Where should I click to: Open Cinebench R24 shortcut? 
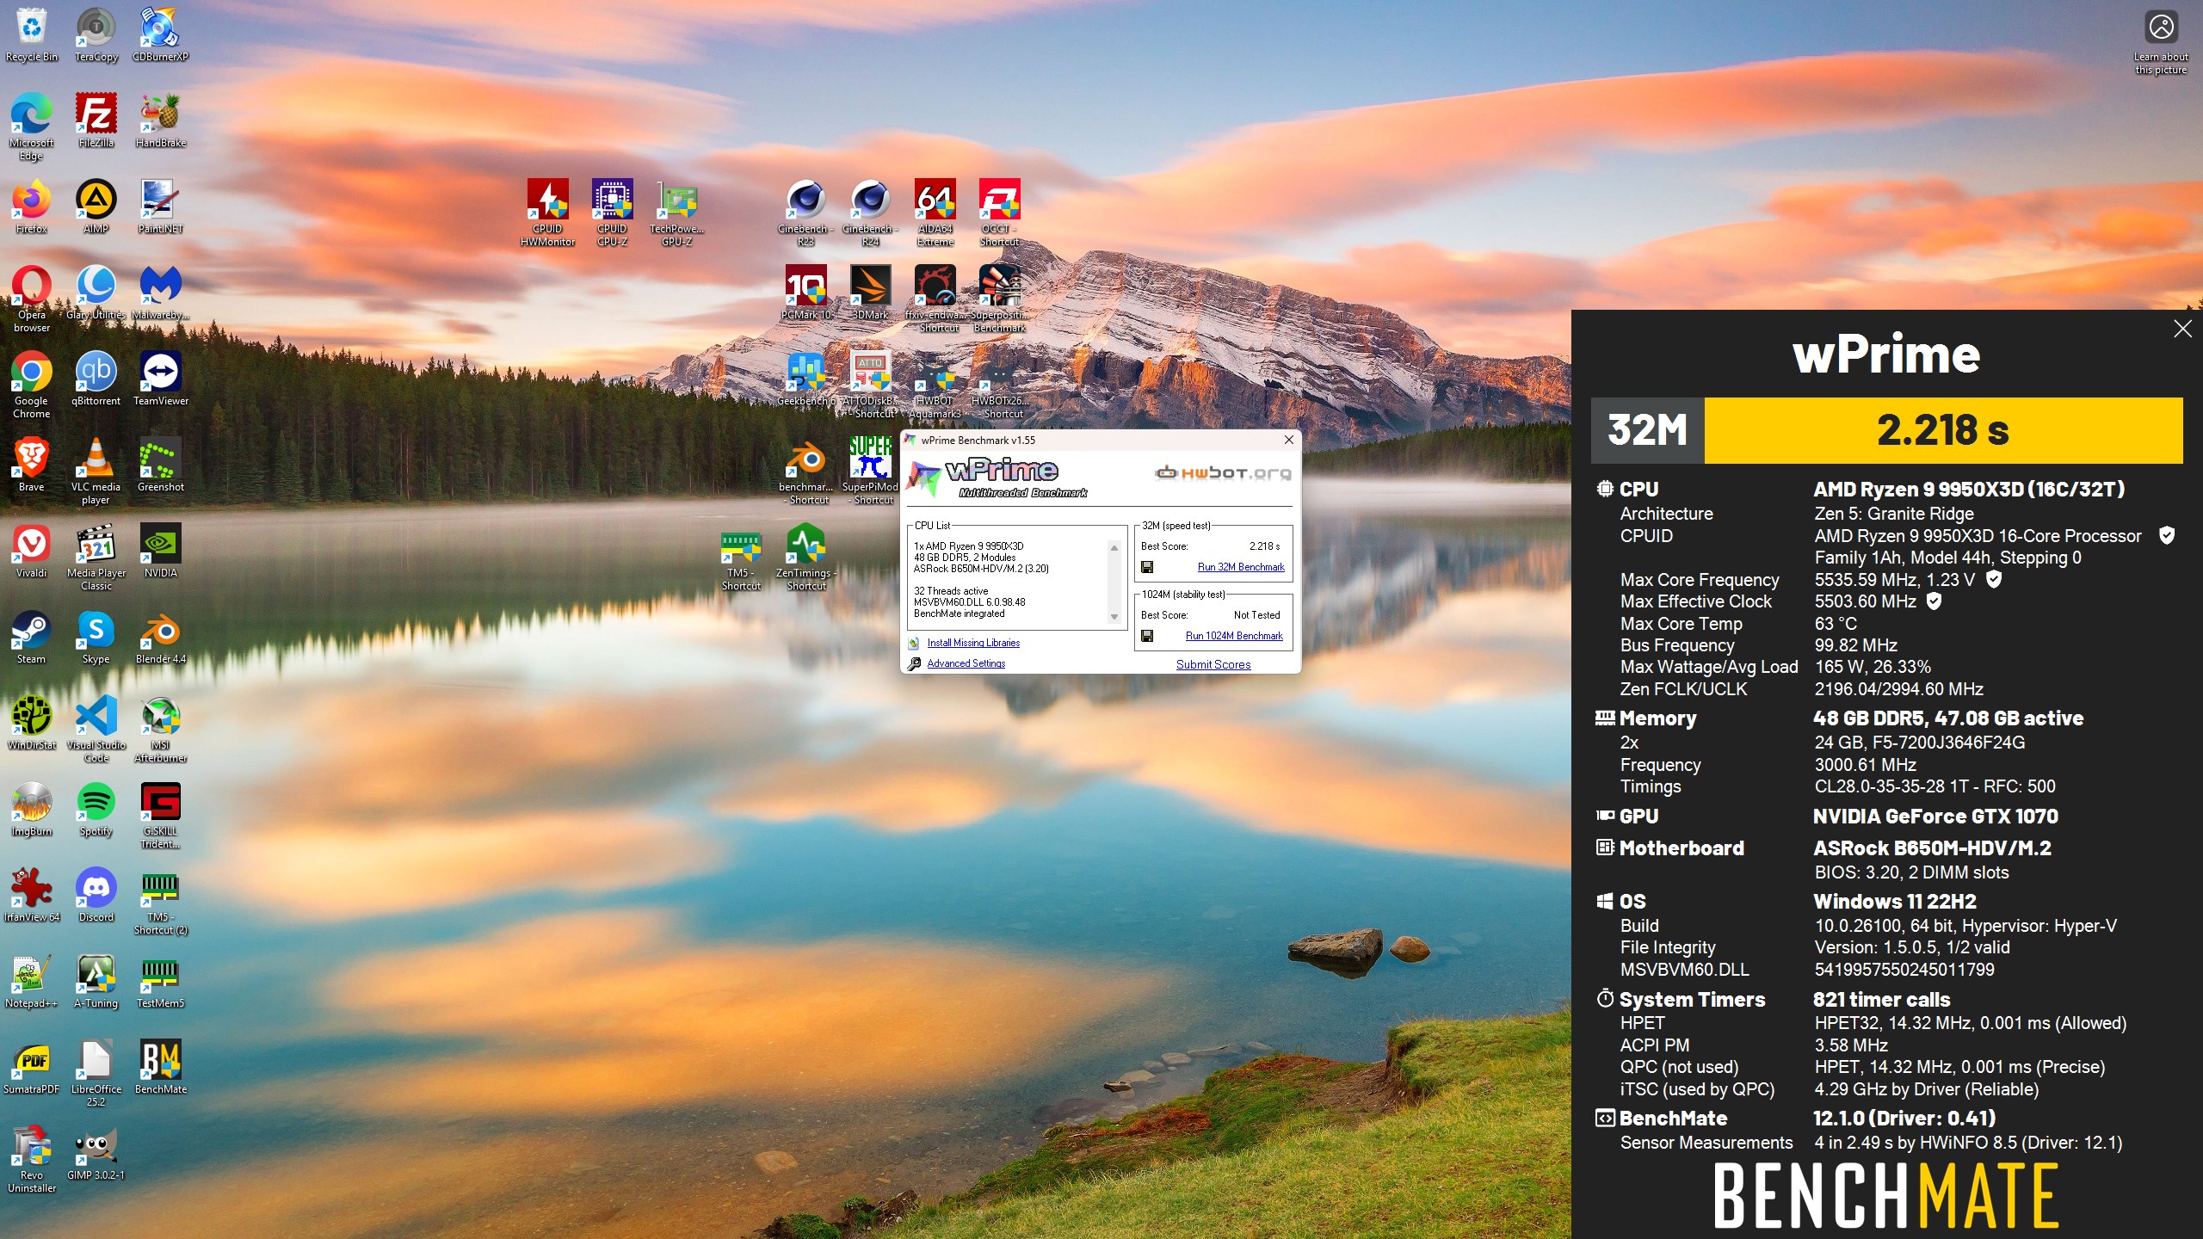(870, 213)
